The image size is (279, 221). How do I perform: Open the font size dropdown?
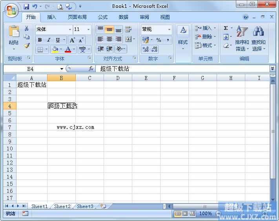pyautogui.click(x=88, y=29)
